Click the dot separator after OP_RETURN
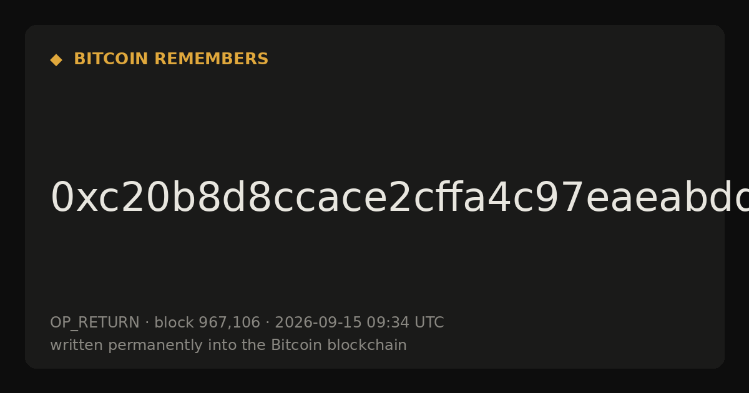 point(147,323)
